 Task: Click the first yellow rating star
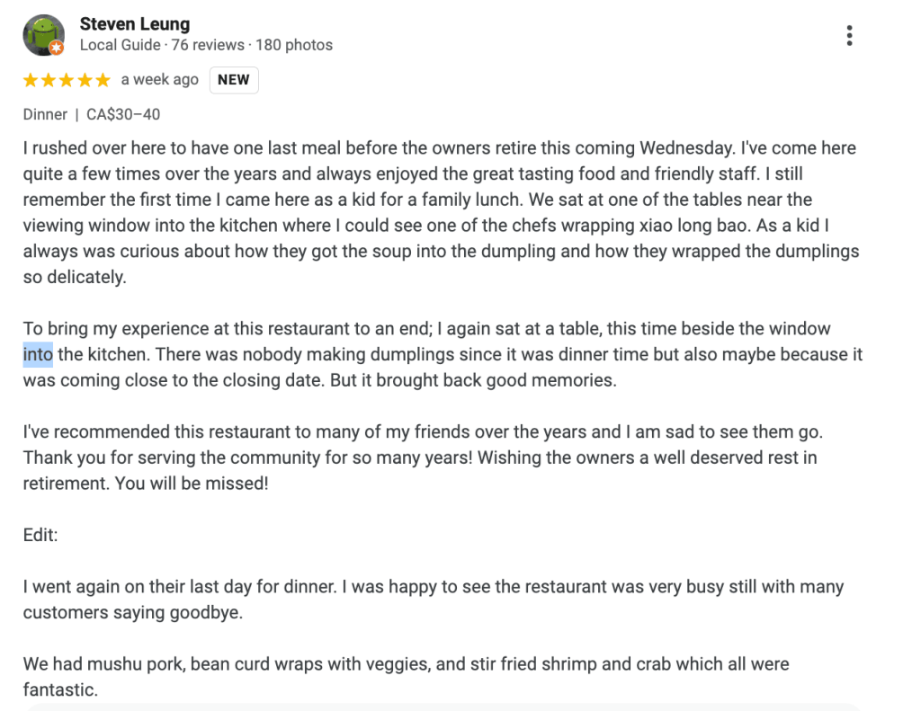[x=31, y=80]
